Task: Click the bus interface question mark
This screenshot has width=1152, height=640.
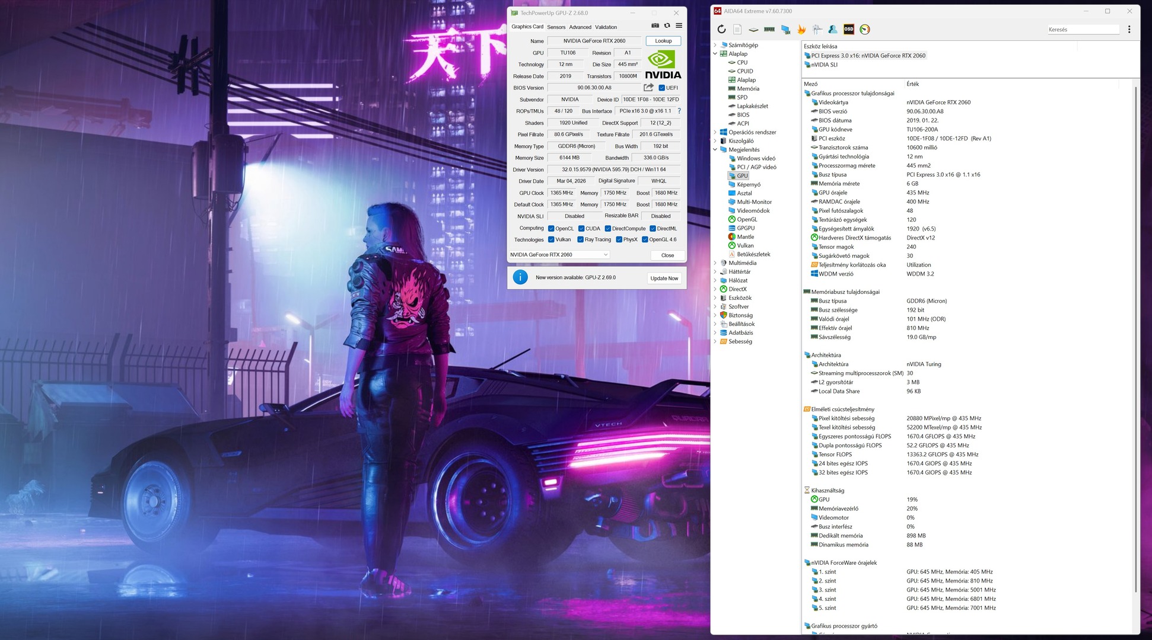Action: (679, 111)
